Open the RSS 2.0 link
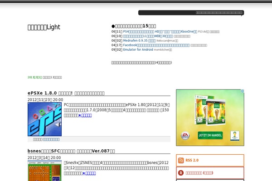 coord(192,160)
